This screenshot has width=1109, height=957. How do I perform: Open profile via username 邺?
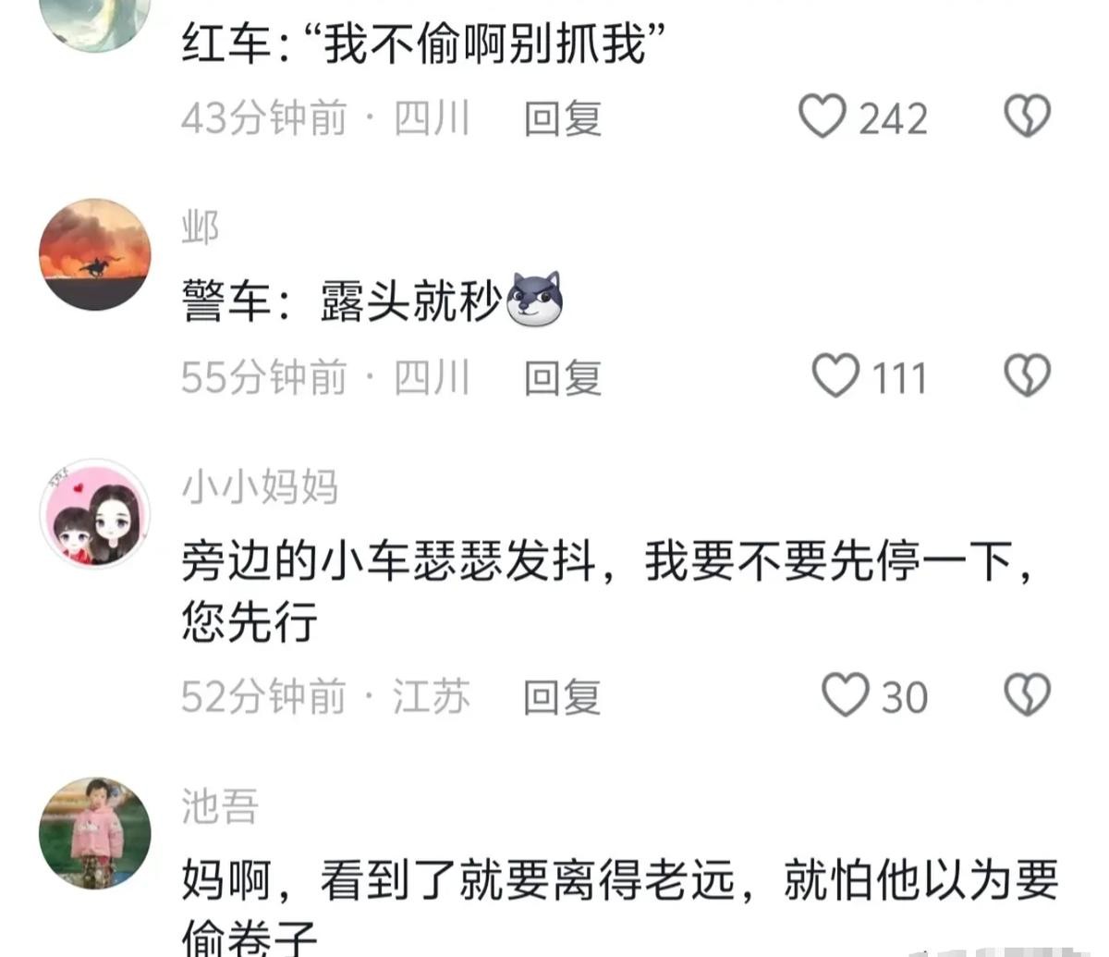pyautogui.click(x=201, y=227)
